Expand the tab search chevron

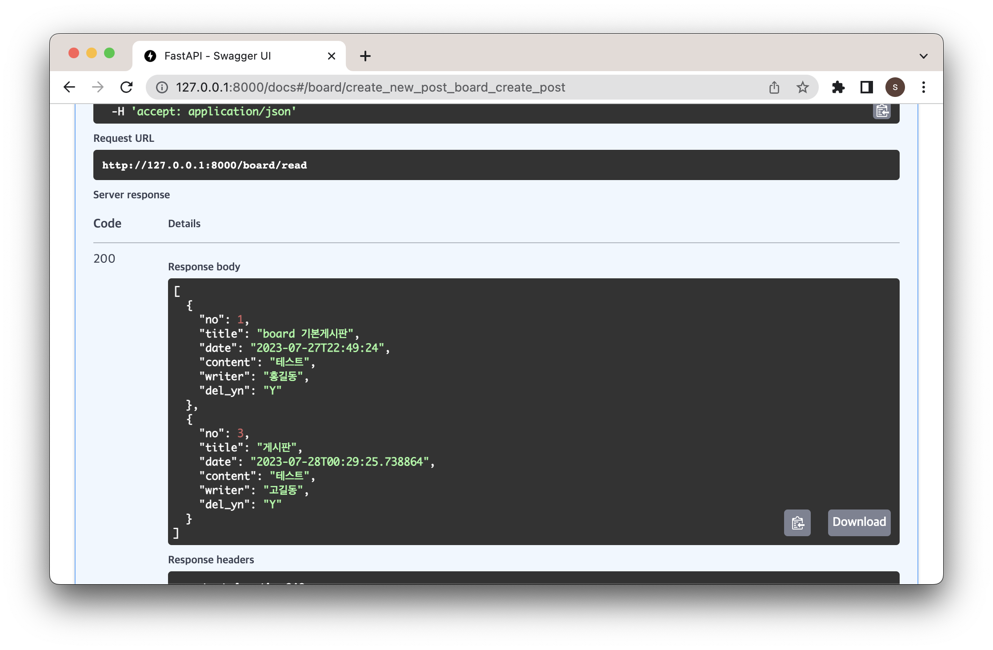click(923, 56)
